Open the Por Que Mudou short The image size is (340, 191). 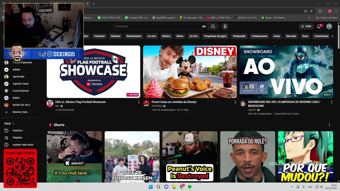coord(305,157)
